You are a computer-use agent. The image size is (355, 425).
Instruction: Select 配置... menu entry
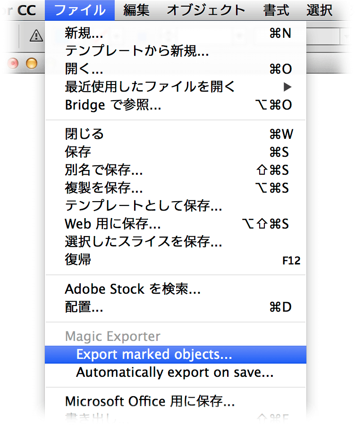pyautogui.click(x=85, y=307)
